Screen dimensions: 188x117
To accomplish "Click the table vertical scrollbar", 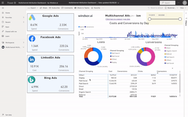I will tap(180, 83).
